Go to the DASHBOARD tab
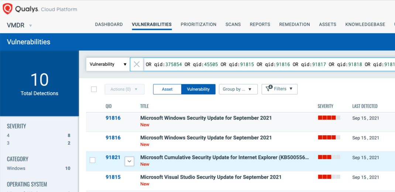This screenshot has width=395, height=192. point(109,24)
